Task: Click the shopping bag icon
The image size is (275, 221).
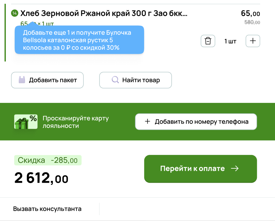Action: click(21, 80)
